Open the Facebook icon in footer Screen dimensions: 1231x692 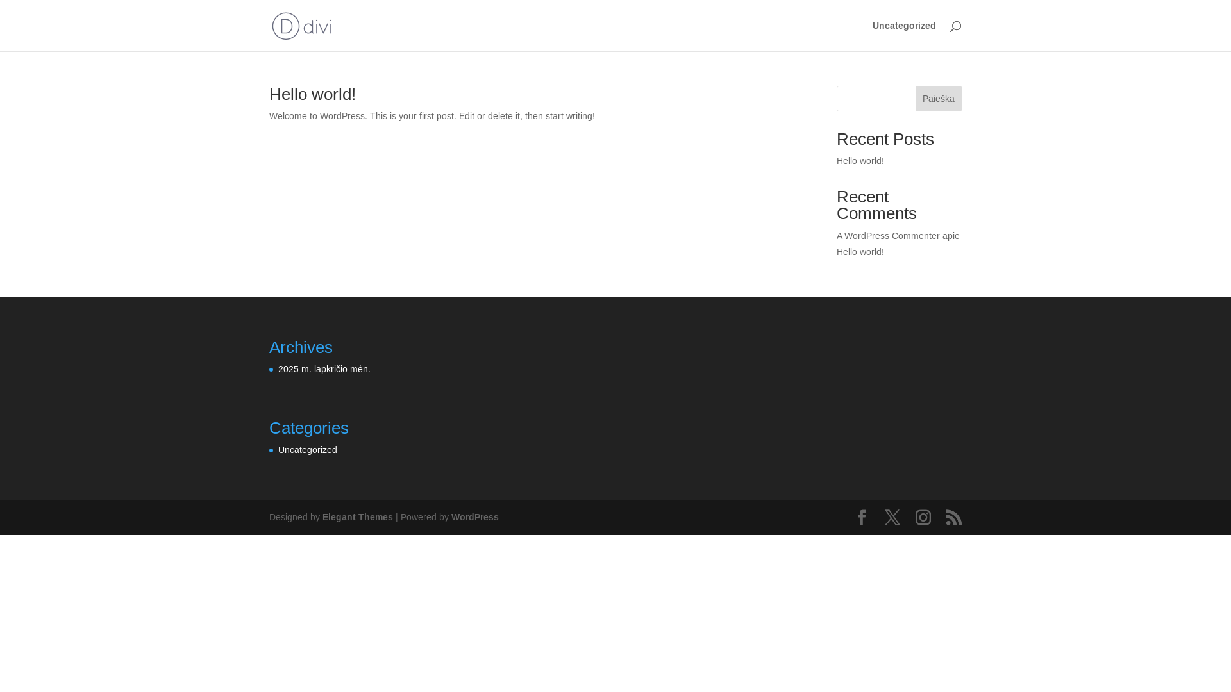click(862, 517)
